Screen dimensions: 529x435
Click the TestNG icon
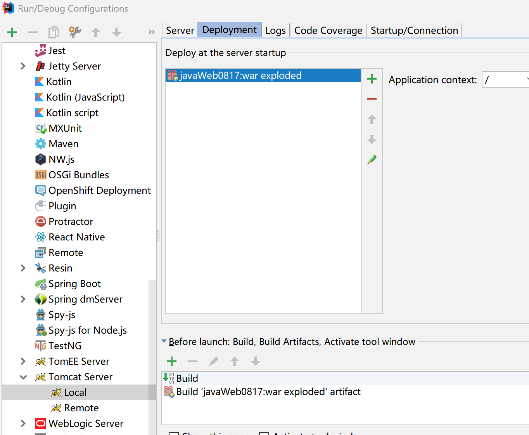point(40,346)
